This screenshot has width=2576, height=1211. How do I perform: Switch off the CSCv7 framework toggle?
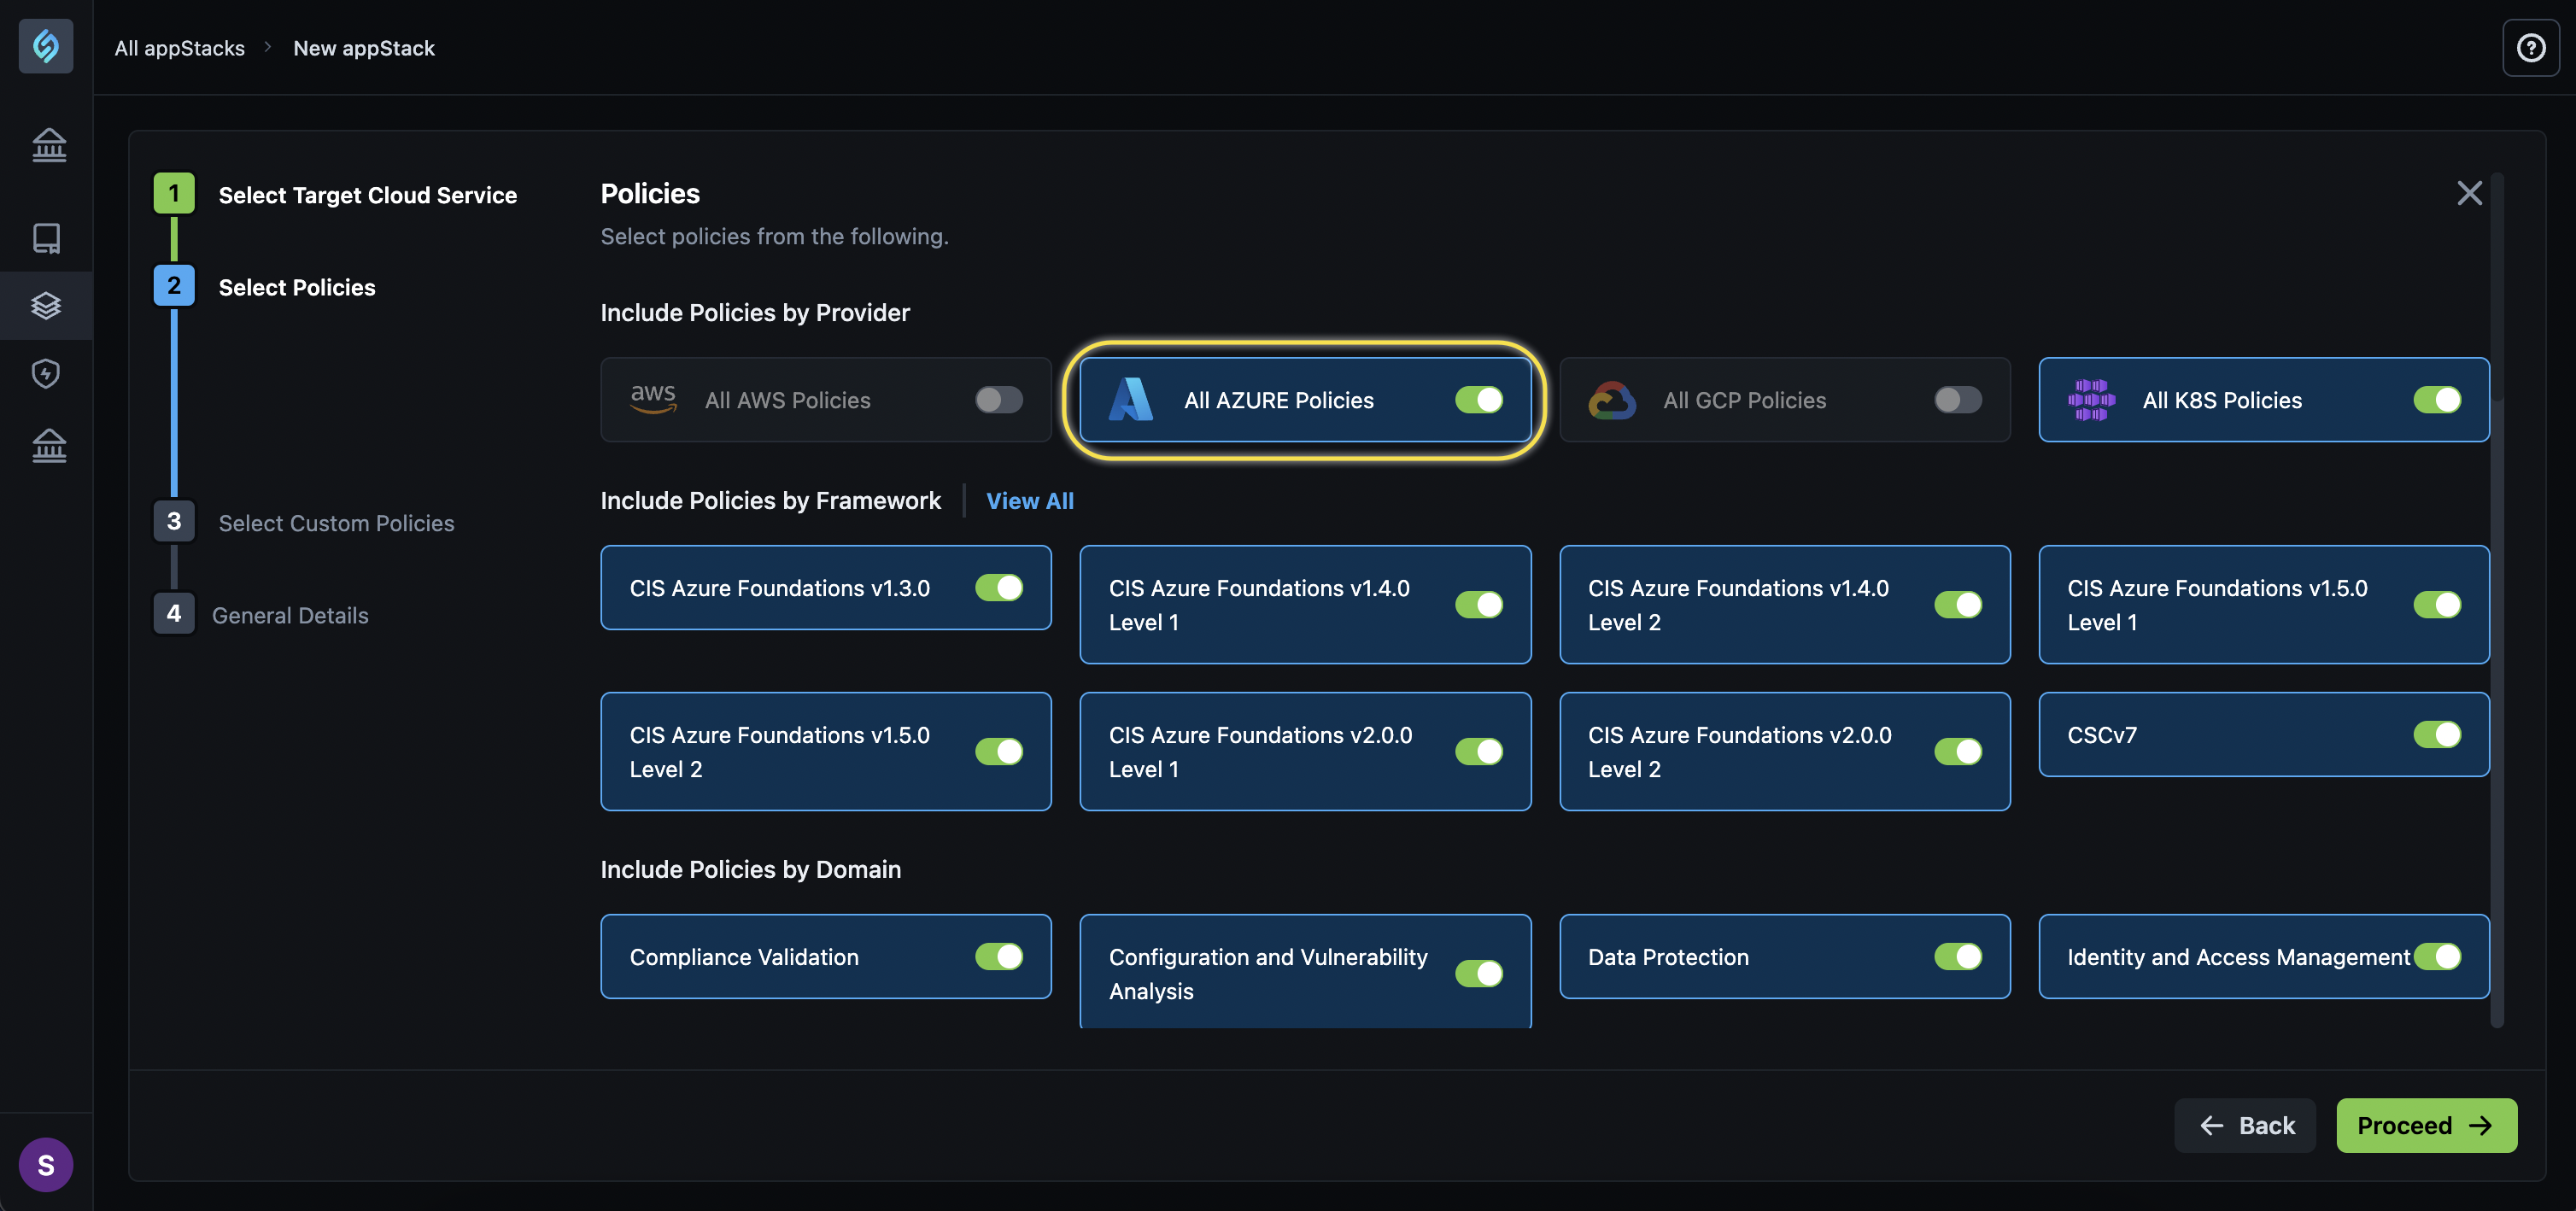pyautogui.click(x=2437, y=734)
